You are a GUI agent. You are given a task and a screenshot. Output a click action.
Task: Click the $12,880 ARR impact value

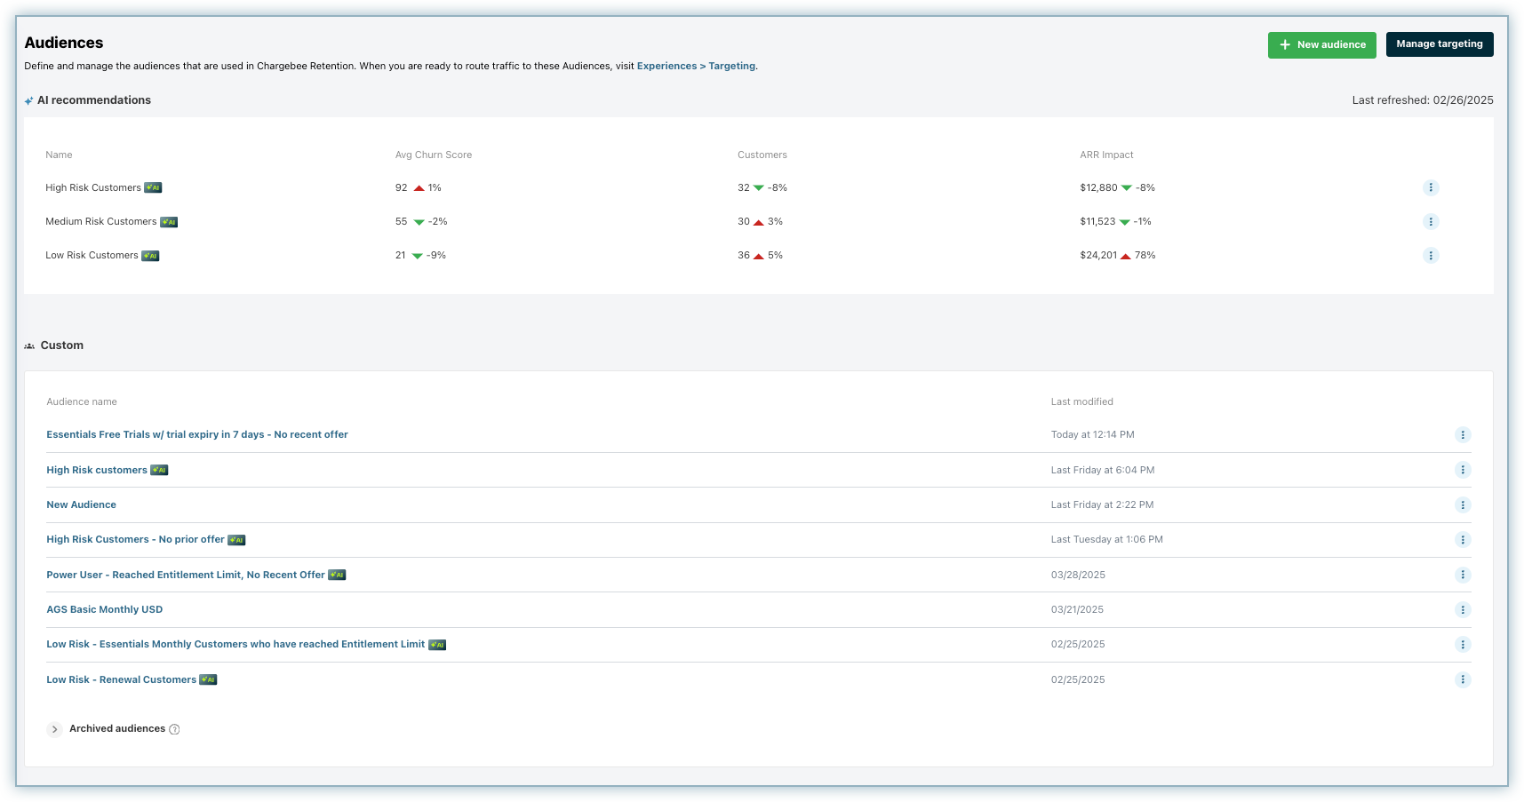coord(1098,187)
